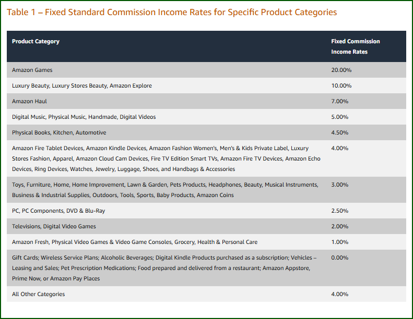Select the All Other Categories row

206,294
